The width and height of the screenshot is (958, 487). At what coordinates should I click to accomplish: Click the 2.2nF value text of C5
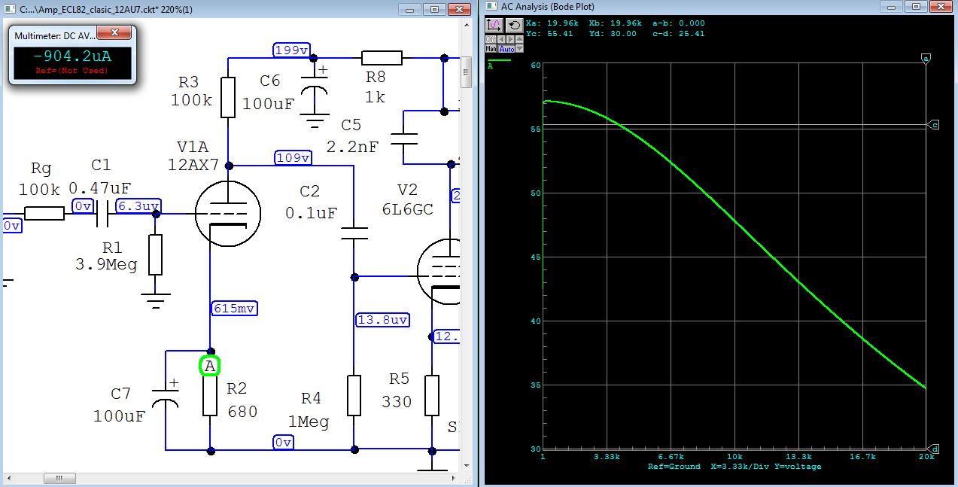[354, 147]
